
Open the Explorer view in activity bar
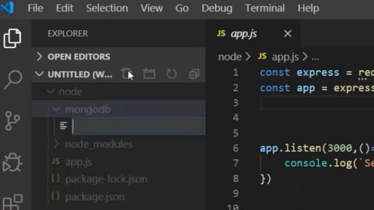pyautogui.click(x=12, y=38)
